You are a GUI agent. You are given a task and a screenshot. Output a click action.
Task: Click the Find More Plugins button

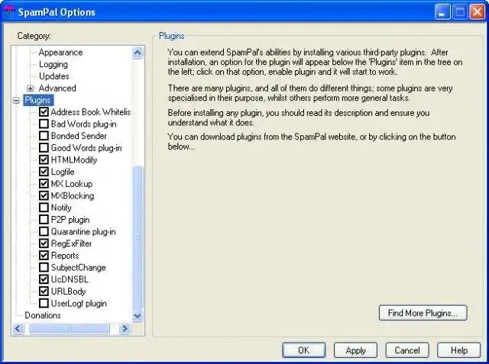tap(423, 313)
